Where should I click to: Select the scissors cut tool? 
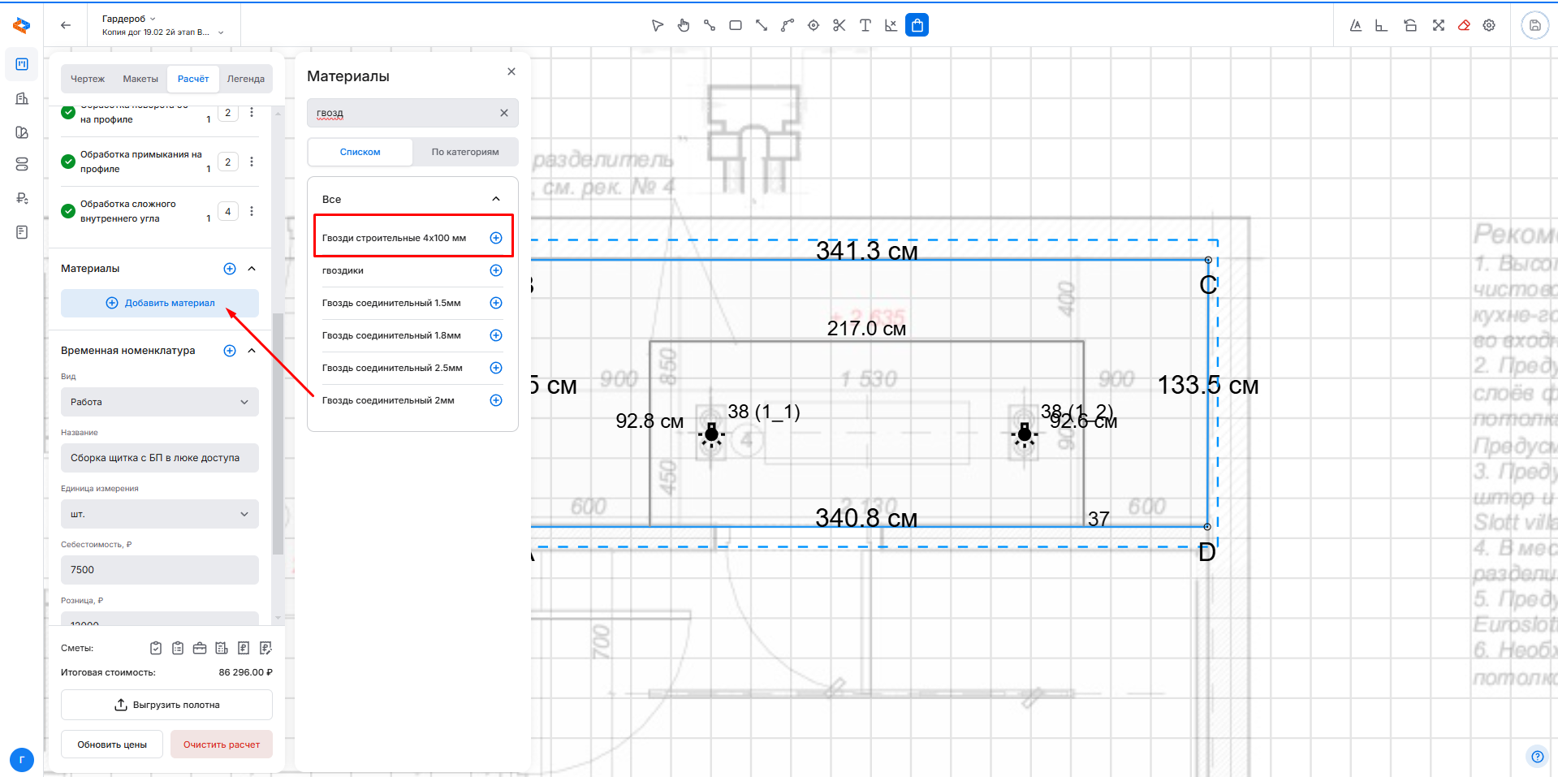click(x=839, y=25)
